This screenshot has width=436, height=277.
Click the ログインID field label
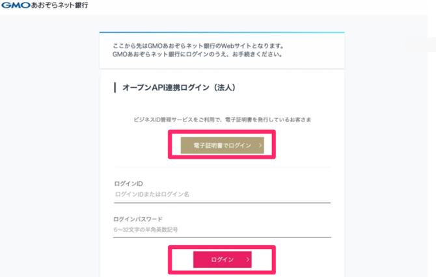(x=128, y=184)
